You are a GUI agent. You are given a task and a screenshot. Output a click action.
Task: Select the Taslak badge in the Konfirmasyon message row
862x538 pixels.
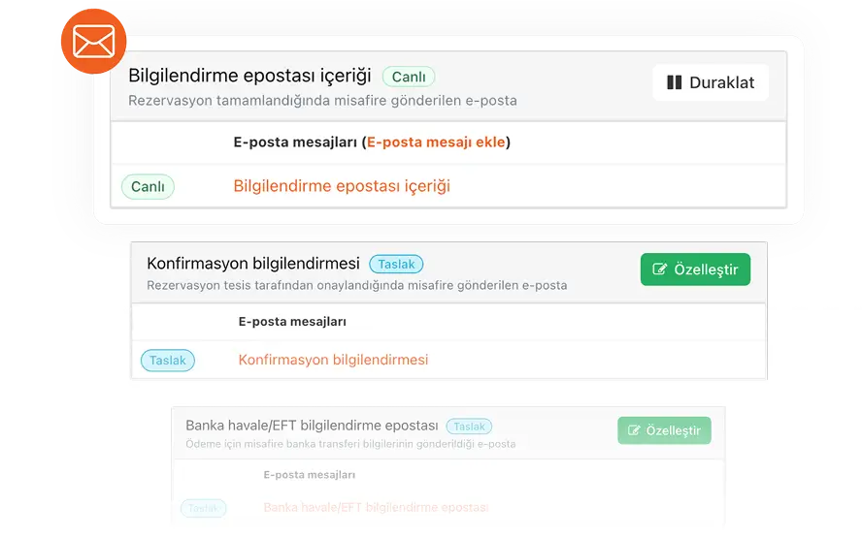click(x=168, y=361)
